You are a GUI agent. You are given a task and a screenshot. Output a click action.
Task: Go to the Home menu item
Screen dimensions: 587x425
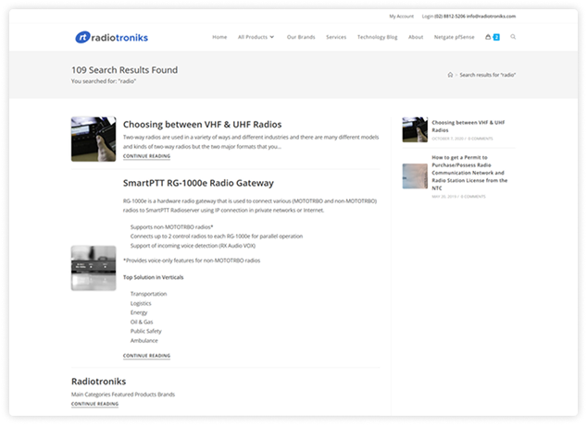click(219, 37)
